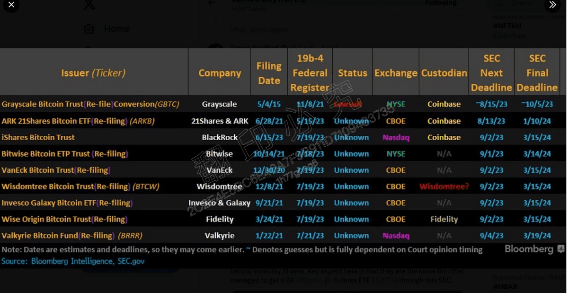
Task: Click the 'SEC Final Deadline' column header
Action: point(537,73)
